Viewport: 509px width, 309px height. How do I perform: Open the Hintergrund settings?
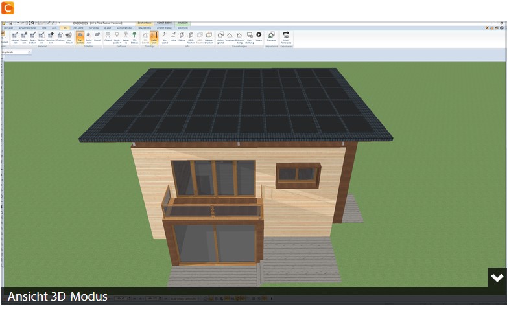220,38
